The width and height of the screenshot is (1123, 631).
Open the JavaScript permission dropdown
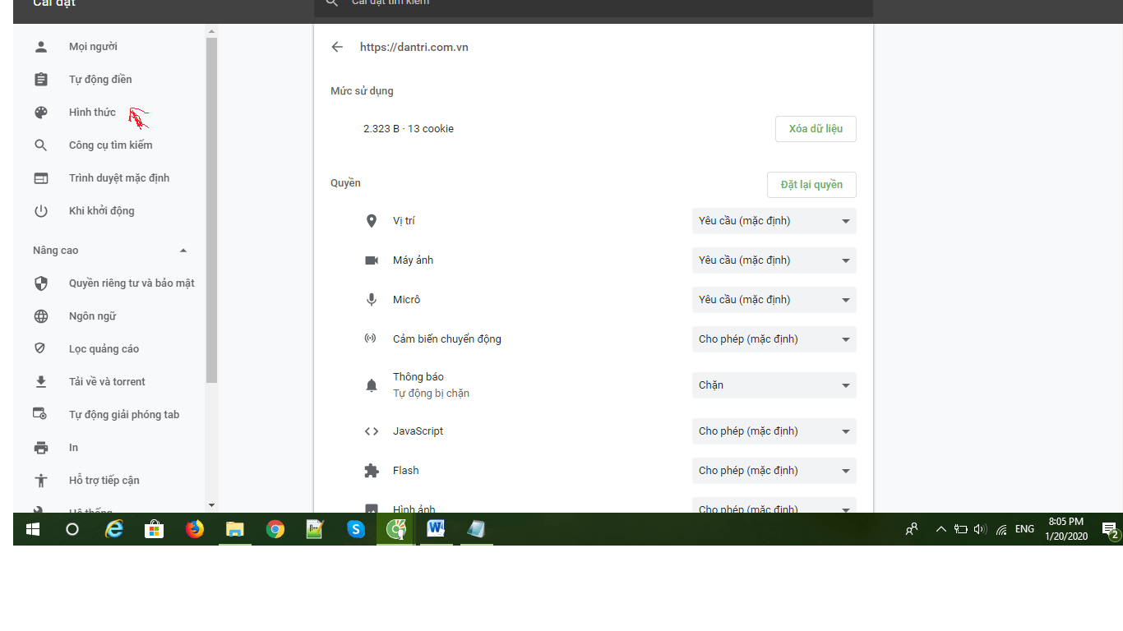774,431
